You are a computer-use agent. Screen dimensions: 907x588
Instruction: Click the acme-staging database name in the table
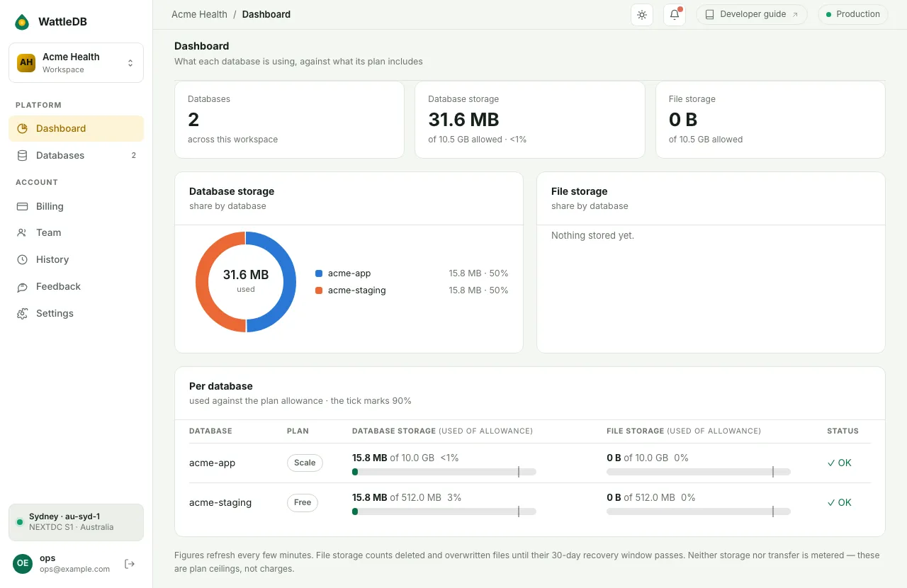click(x=220, y=502)
